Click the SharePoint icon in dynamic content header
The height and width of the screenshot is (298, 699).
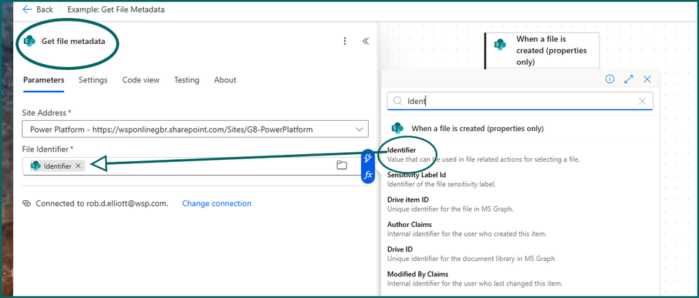(x=397, y=128)
